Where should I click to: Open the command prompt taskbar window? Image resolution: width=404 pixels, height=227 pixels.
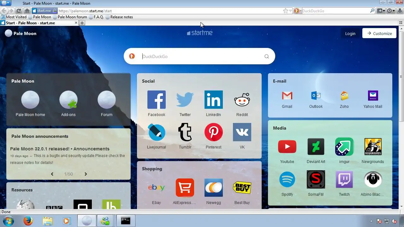[x=126, y=221]
